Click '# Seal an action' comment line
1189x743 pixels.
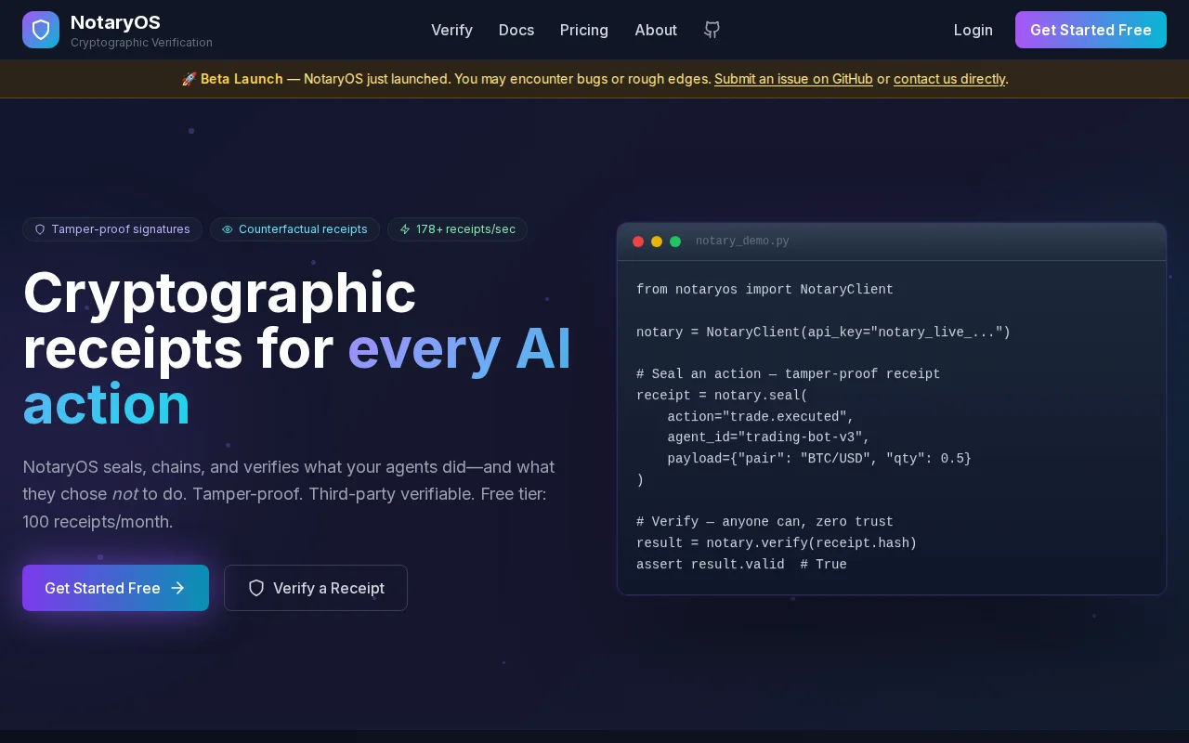(788, 374)
